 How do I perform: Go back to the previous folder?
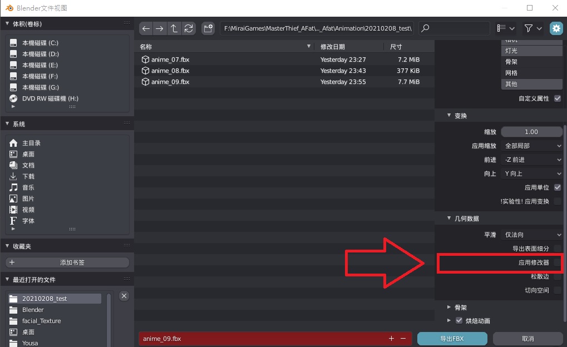(146, 28)
